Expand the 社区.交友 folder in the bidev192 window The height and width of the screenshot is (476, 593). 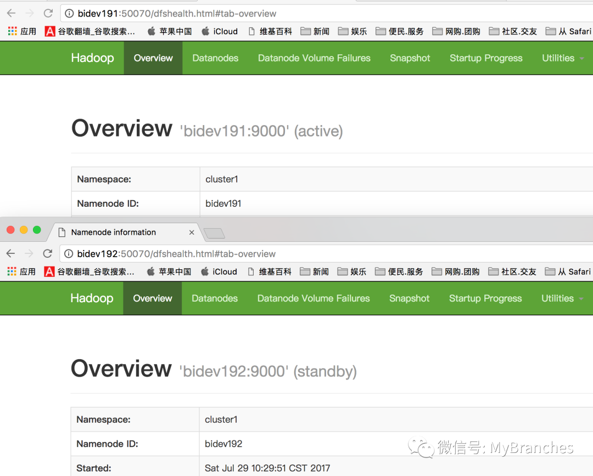click(512, 271)
